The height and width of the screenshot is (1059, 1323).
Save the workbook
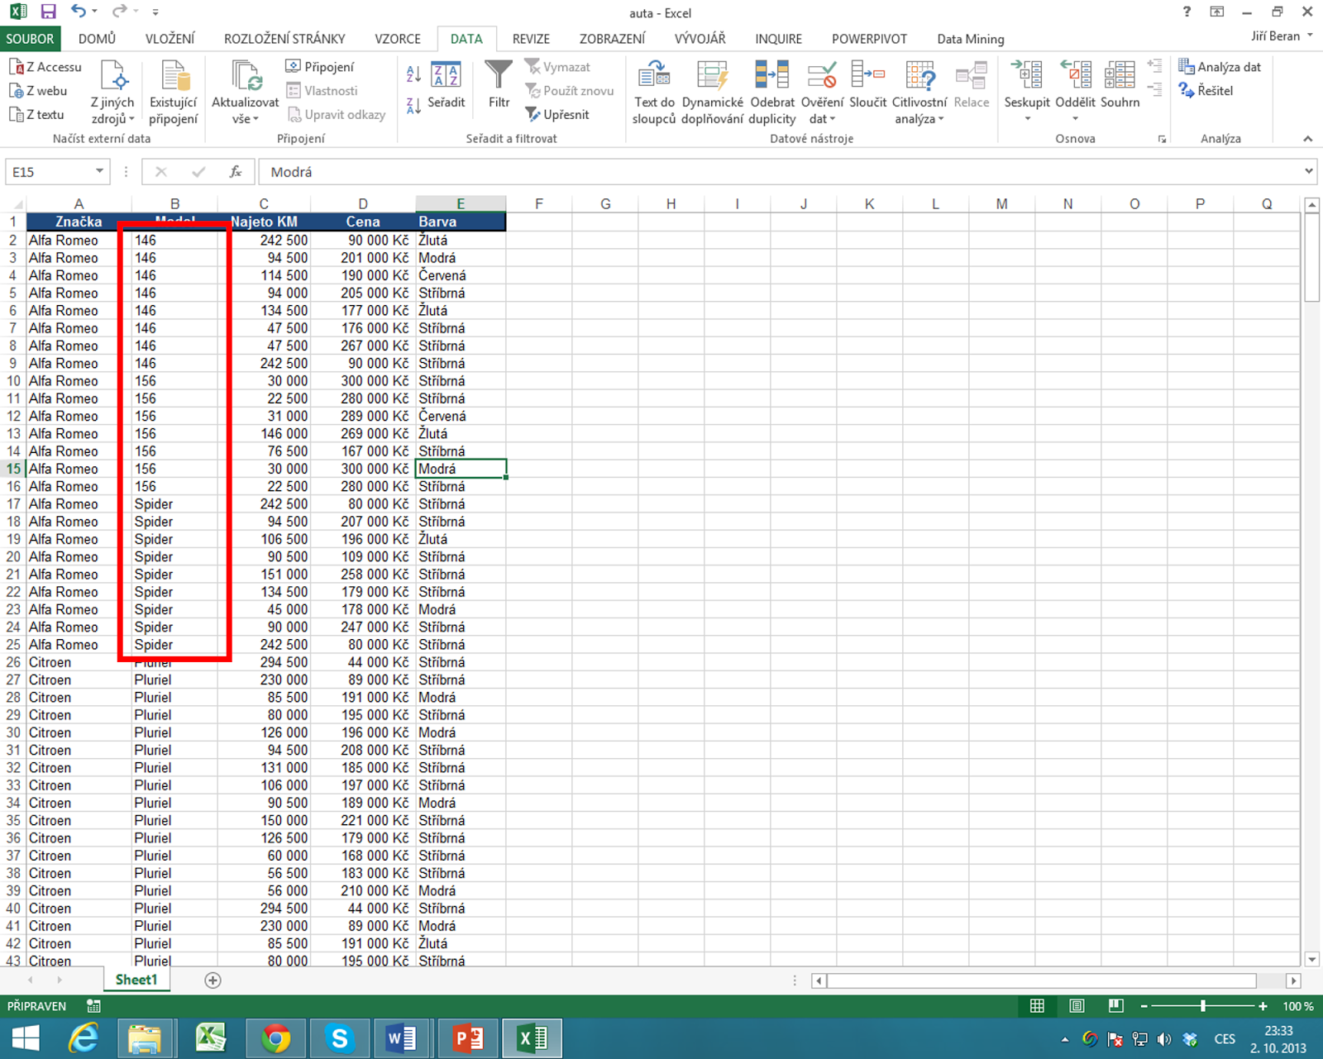click(48, 12)
